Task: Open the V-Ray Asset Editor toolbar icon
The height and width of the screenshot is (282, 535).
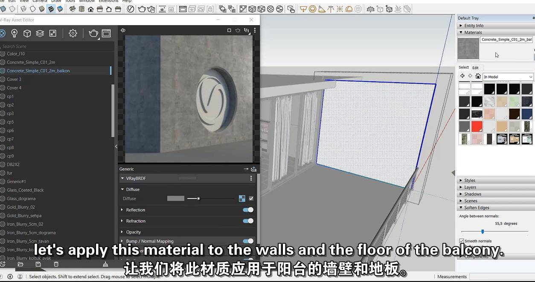Action: pos(131,9)
